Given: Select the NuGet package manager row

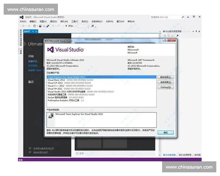Looking at the screenshot, I should tap(102, 98).
